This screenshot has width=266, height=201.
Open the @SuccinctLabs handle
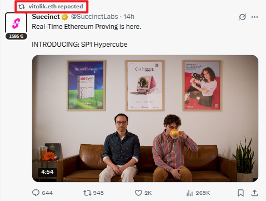[x=94, y=17]
